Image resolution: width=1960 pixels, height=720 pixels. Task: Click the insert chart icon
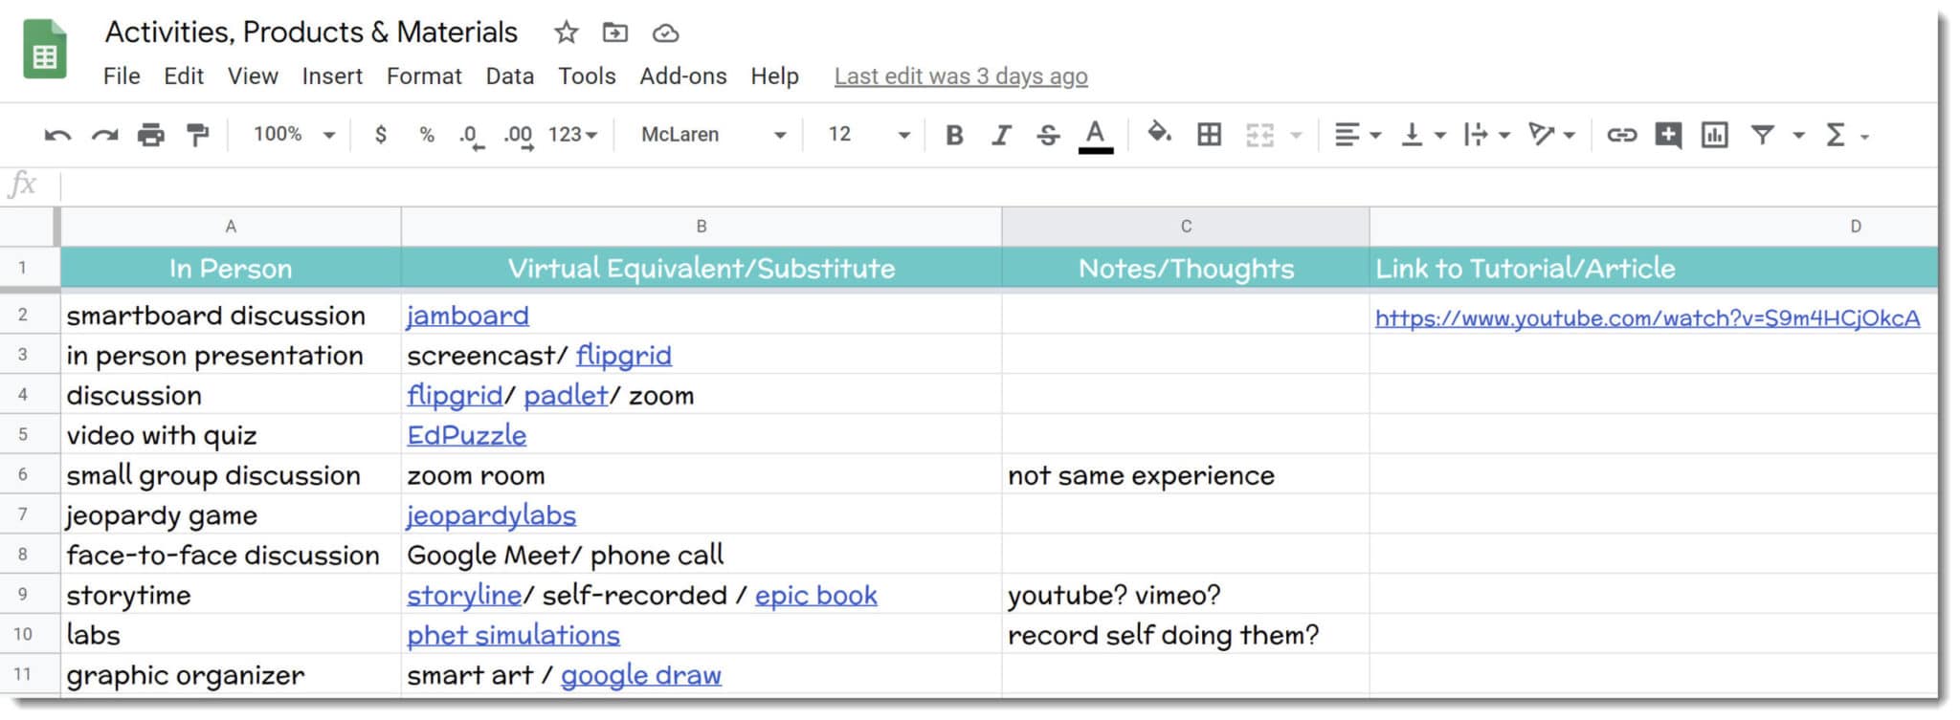click(1714, 135)
